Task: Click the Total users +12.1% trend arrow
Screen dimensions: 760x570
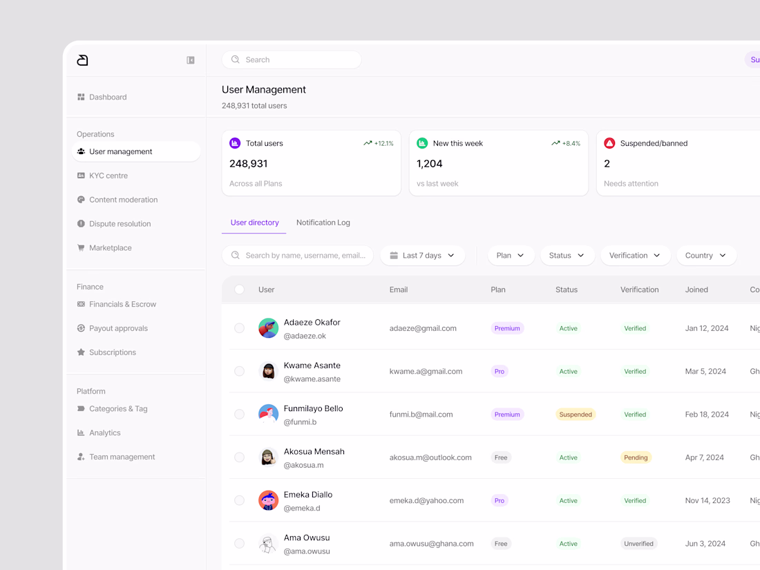Action: pyautogui.click(x=368, y=143)
